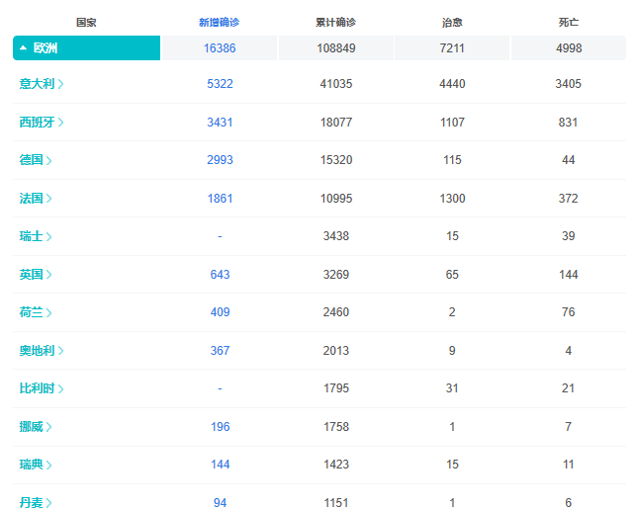Image resolution: width=636 pixels, height=510 pixels.
Task: Select 英国 deaths count 144
Action: (569, 275)
